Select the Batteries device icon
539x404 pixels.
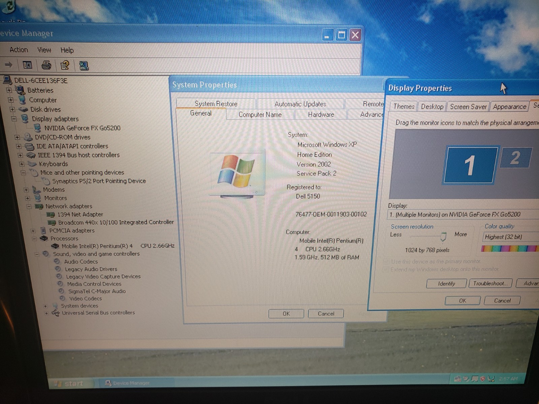20,90
